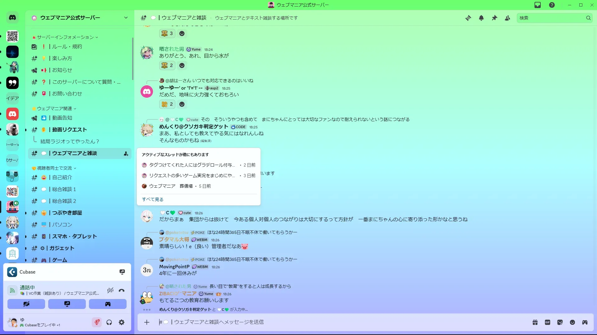Open the Threads icon in channel header
Viewport: 597px width, 335px height.
pyautogui.click(x=468, y=18)
